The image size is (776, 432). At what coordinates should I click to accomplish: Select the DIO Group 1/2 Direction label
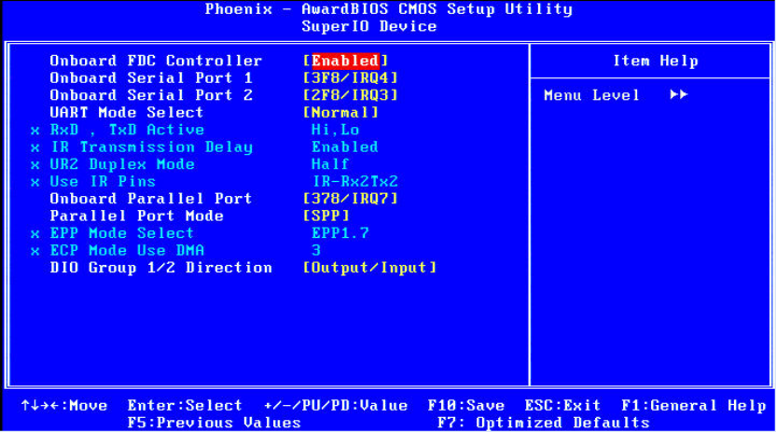160,268
